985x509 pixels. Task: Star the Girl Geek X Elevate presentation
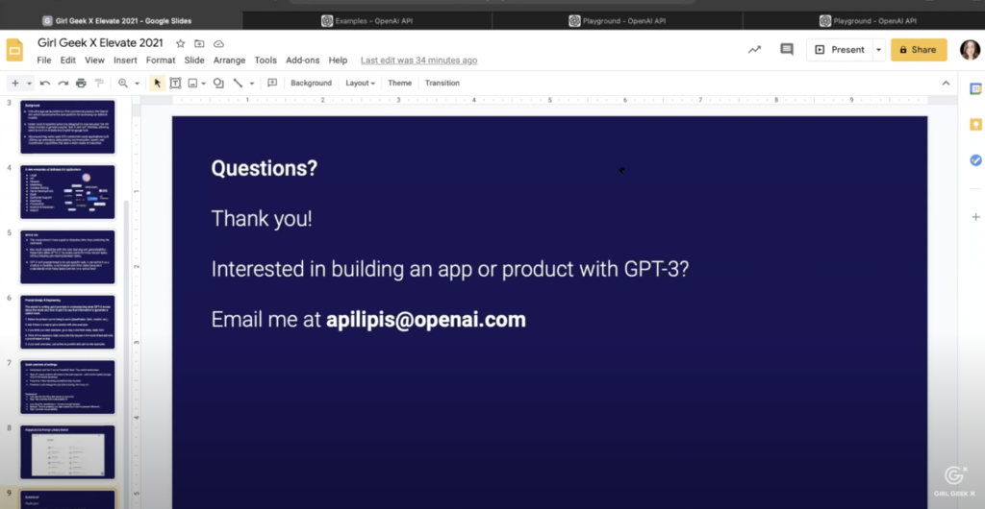(x=180, y=43)
